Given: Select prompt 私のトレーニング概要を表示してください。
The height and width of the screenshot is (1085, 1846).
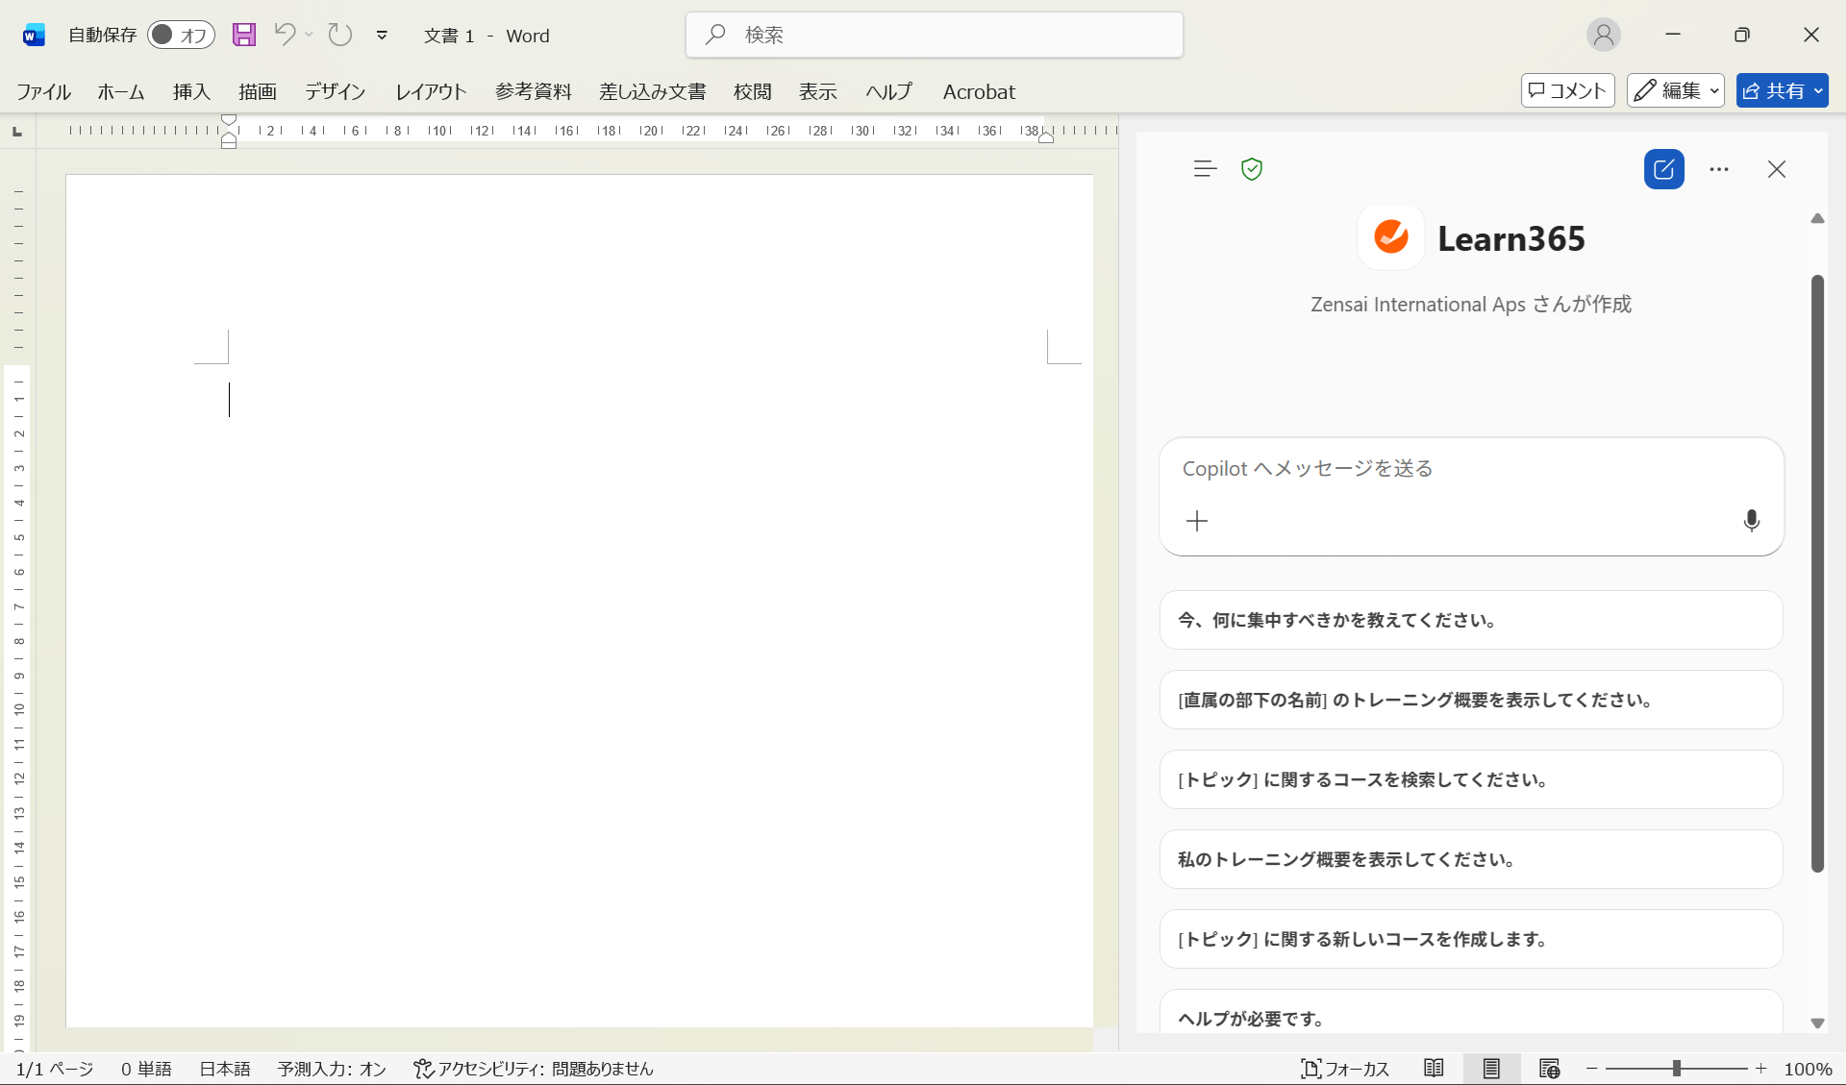Looking at the screenshot, I should pos(1471,859).
